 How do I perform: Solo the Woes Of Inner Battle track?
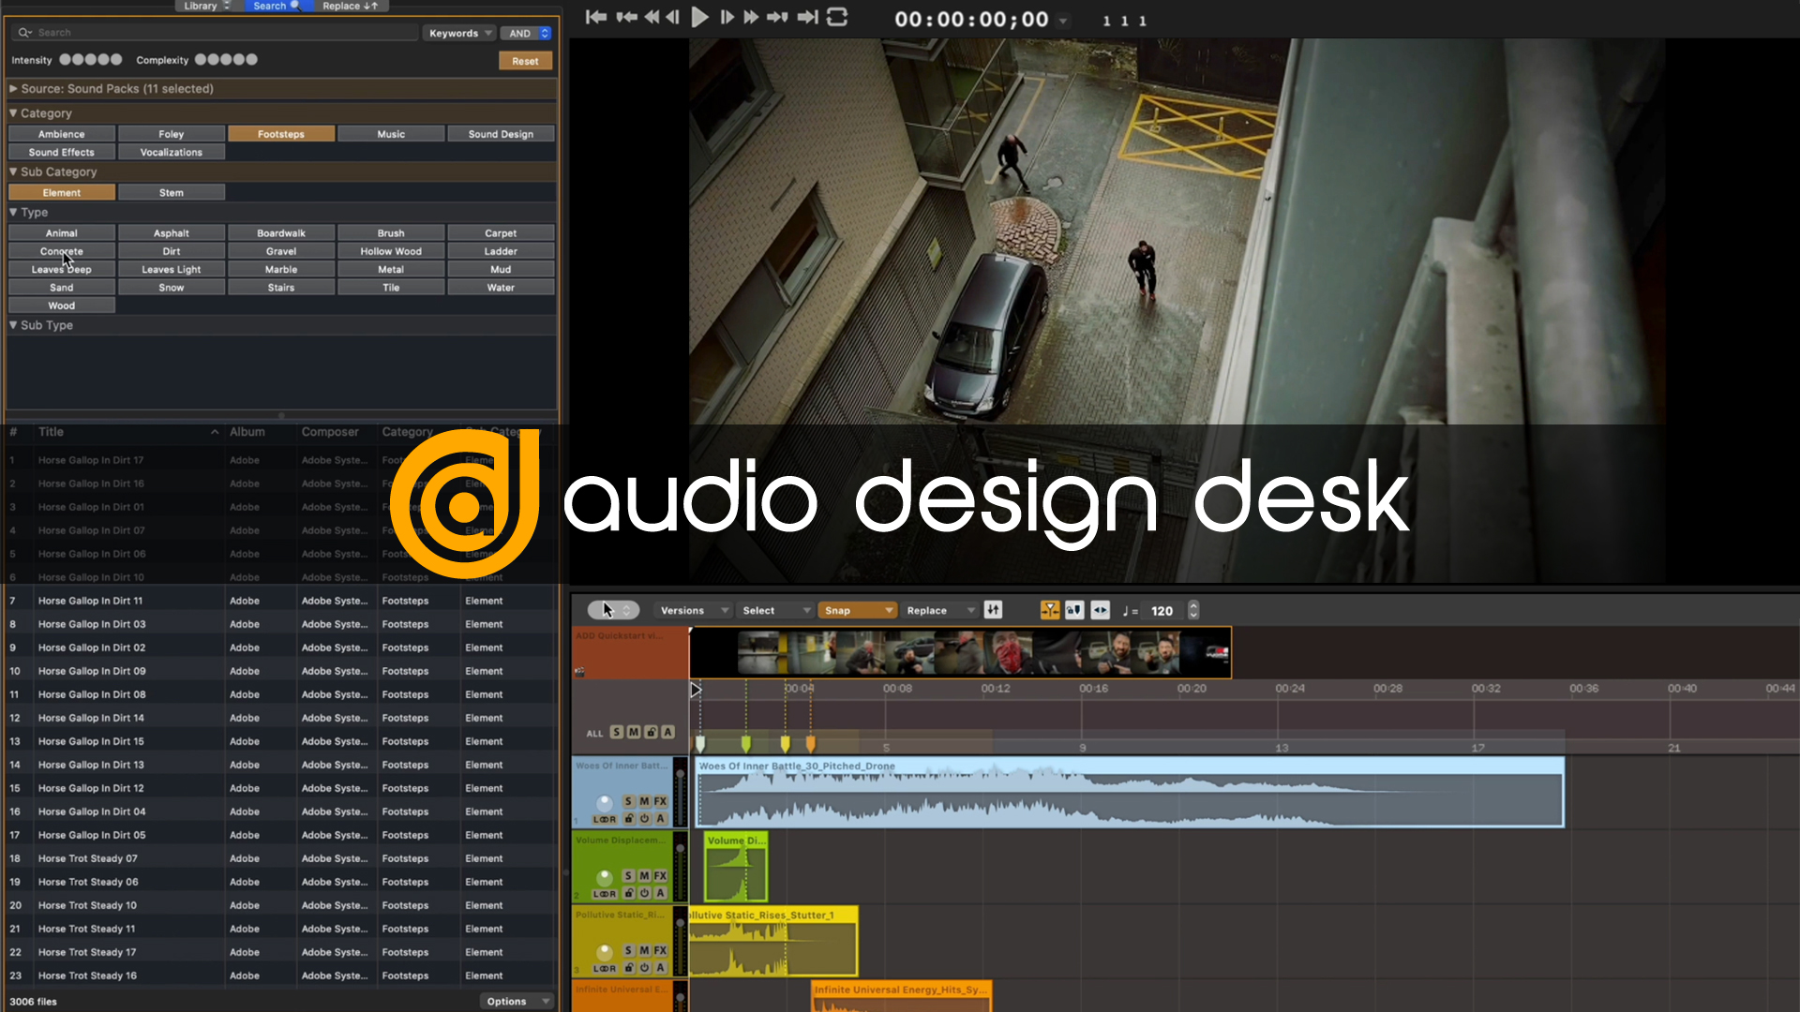[x=629, y=801]
